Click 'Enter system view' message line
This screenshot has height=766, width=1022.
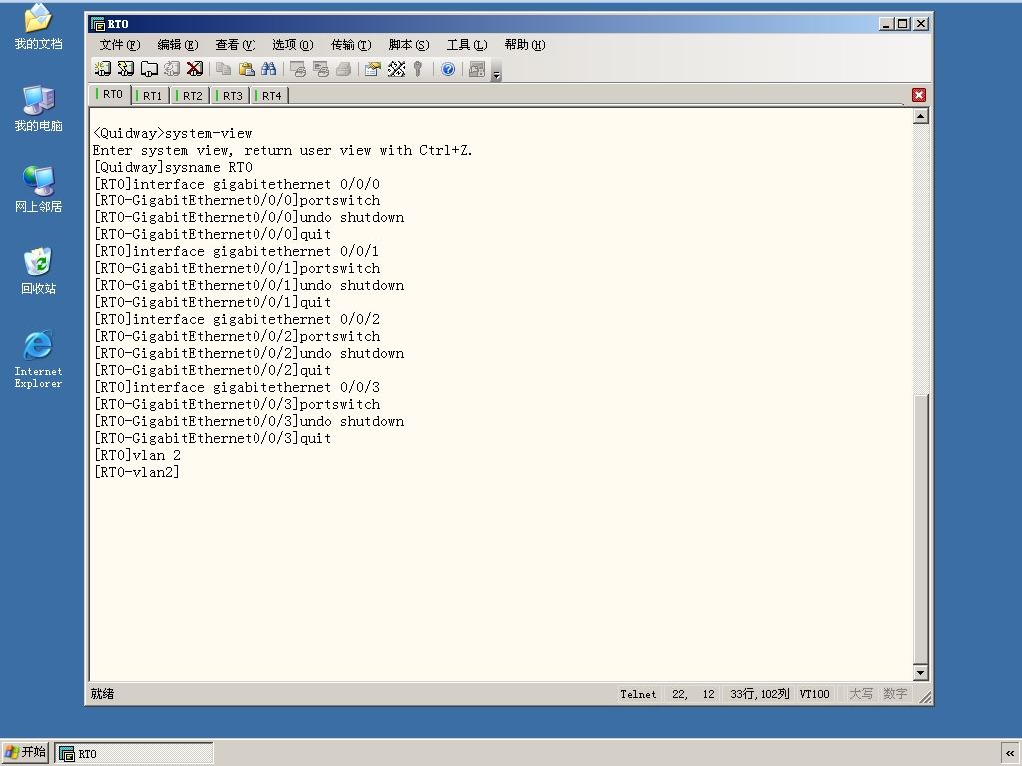click(282, 150)
